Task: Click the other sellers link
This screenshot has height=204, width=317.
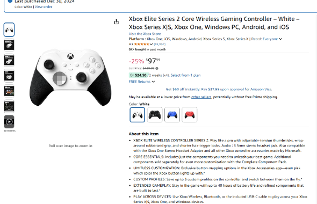Action: 201,97
